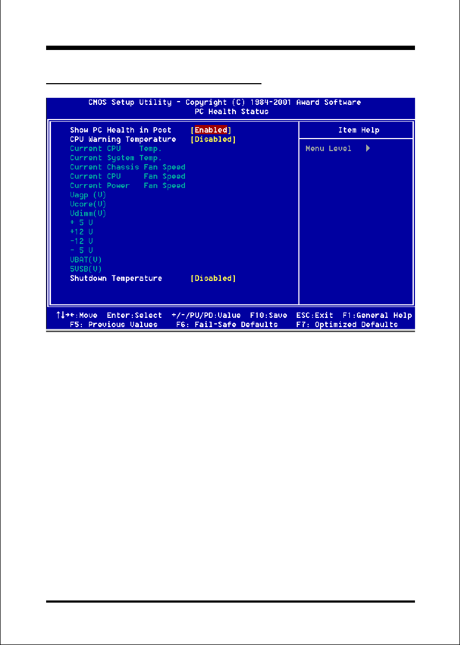Viewport: 460px width, 645px height.
Task: Open CPU Warning Temperature Disabled value
Action: pos(213,140)
